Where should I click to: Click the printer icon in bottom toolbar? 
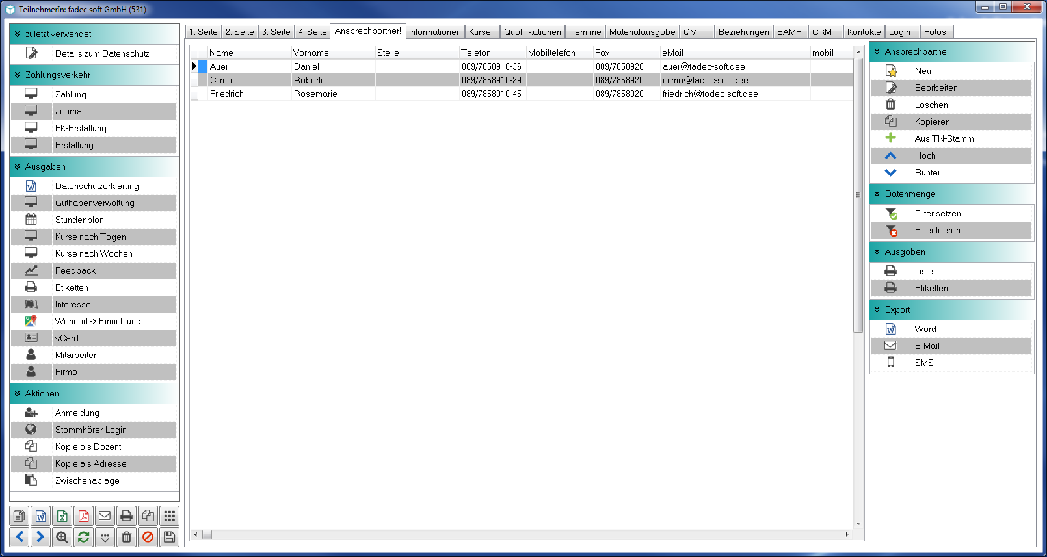point(126,516)
